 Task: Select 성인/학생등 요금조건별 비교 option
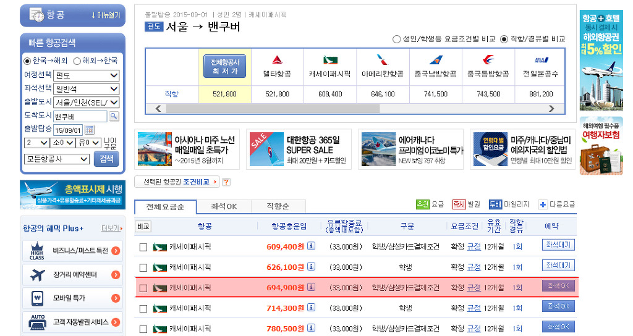pyautogui.click(x=397, y=39)
